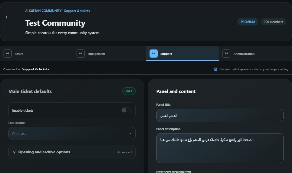
Task: Click the Advanced label in archive options
Action: pyautogui.click(x=124, y=152)
